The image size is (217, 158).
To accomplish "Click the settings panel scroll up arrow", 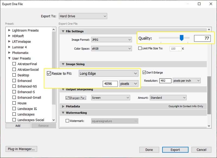I will 209,30.
